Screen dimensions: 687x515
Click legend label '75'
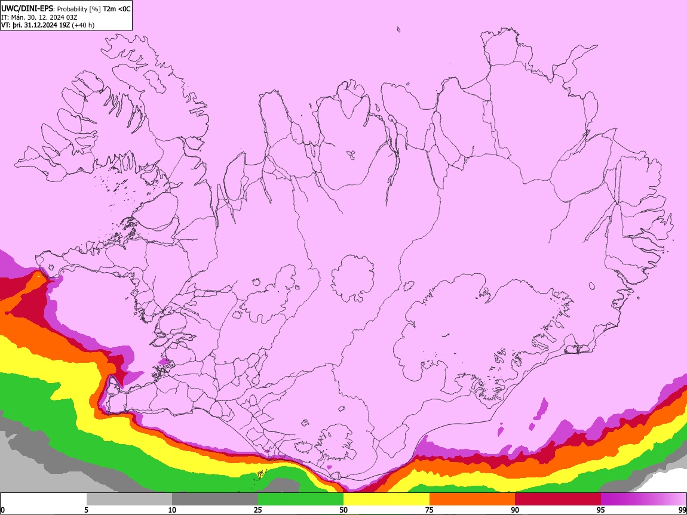(x=430, y=510)
